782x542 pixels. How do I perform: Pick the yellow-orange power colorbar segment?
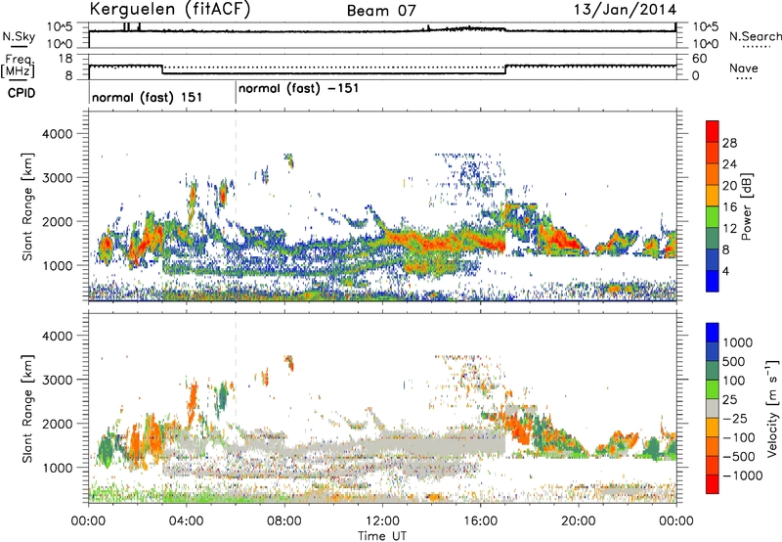(x=713, y=196)
